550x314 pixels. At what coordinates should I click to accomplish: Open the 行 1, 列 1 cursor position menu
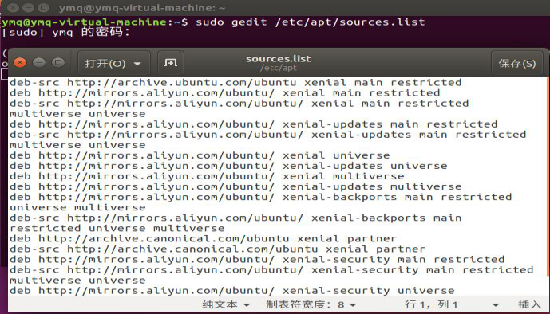[452, 304]
